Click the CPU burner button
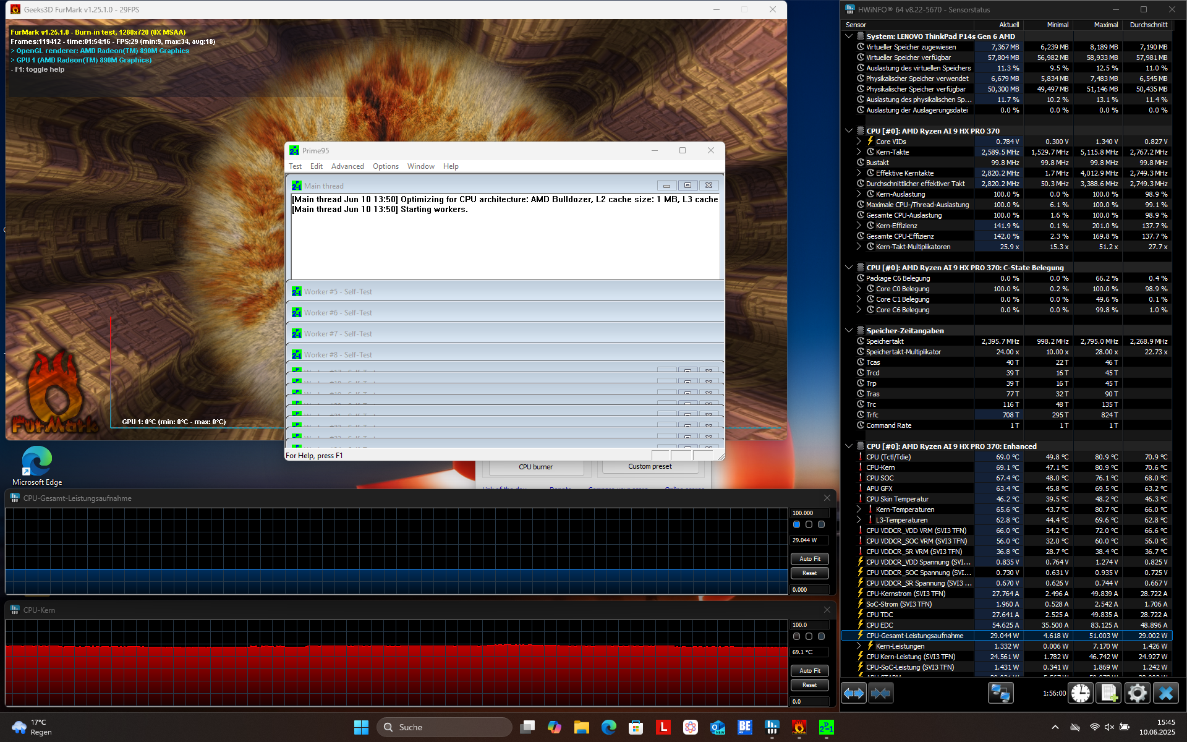This screenshot has height=742, width=1187. pyautogui.click(x=536, y=467)
